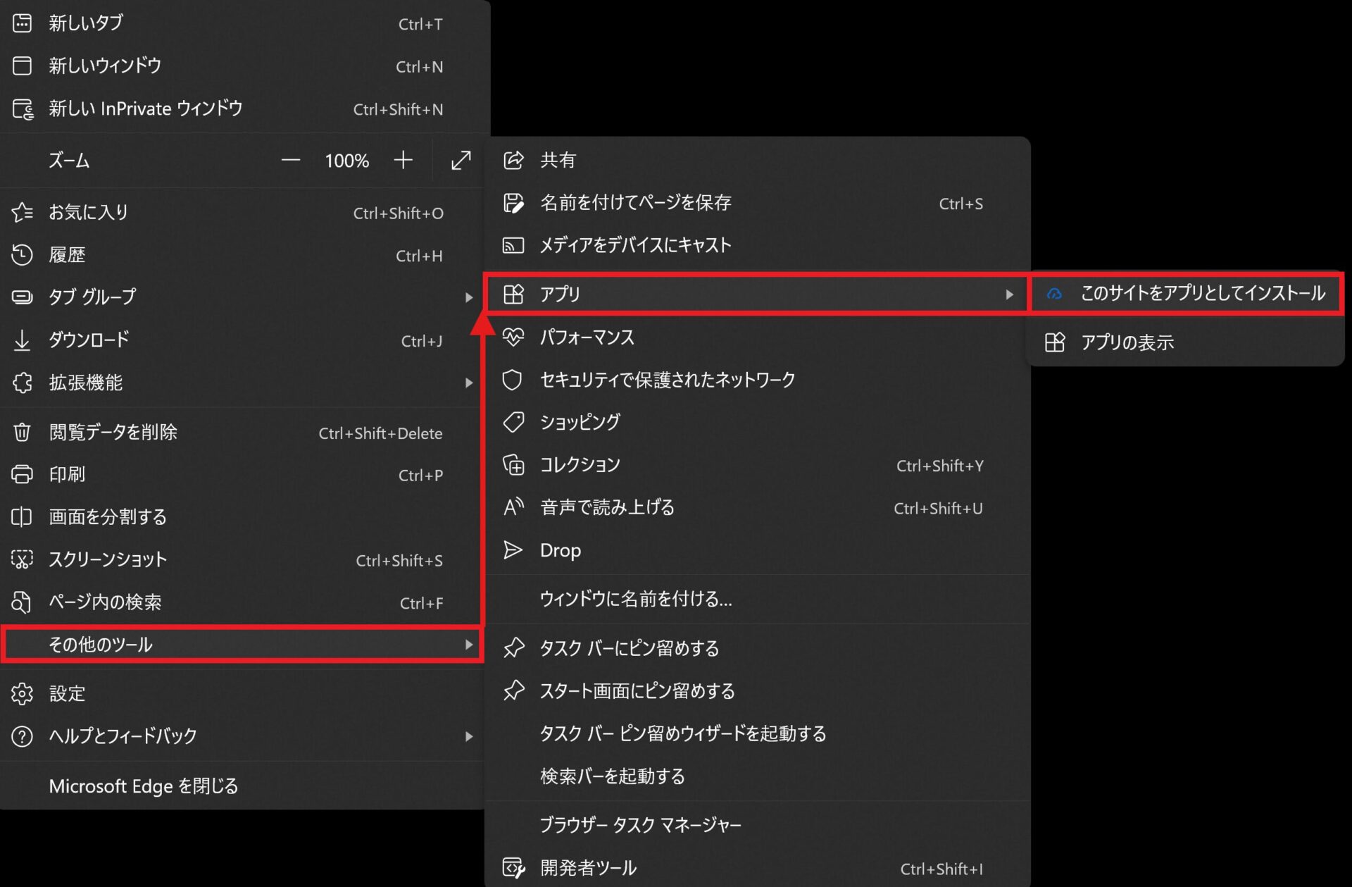The image size is (1352, 887).
Task: Click the zoom in plus button
Action: pyautogui.click(x=403, y=161)
